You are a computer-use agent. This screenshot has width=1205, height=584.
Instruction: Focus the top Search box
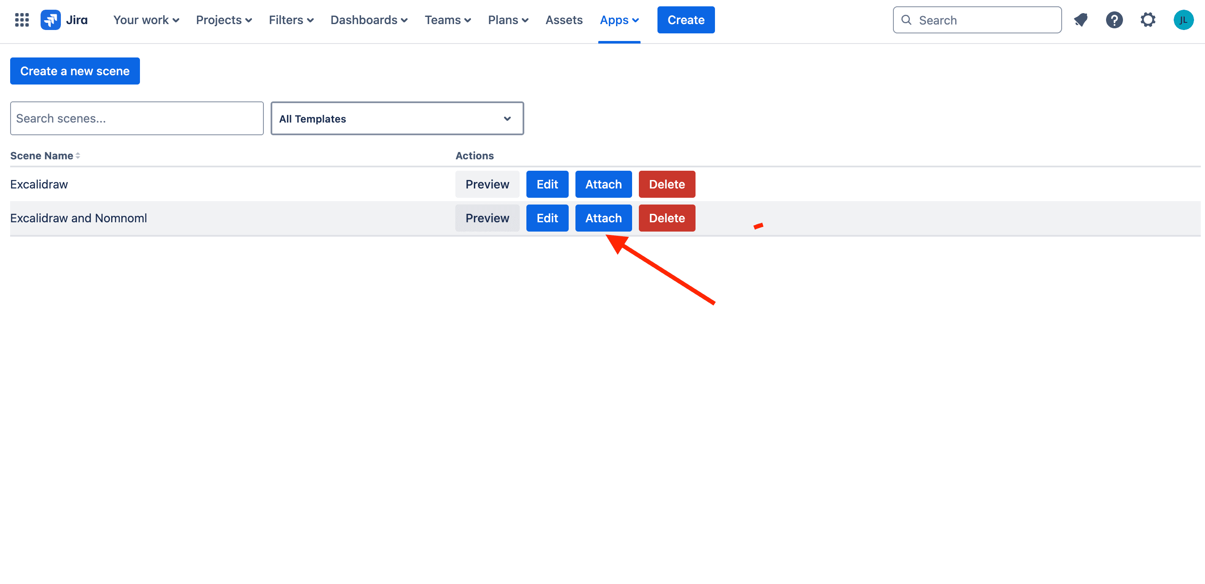(x=977, y=20)
